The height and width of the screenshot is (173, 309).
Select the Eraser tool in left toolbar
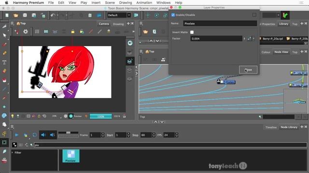pos(4,71)
